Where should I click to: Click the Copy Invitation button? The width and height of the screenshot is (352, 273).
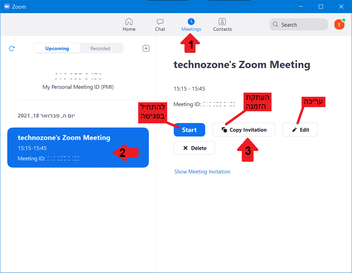(244, 130)
